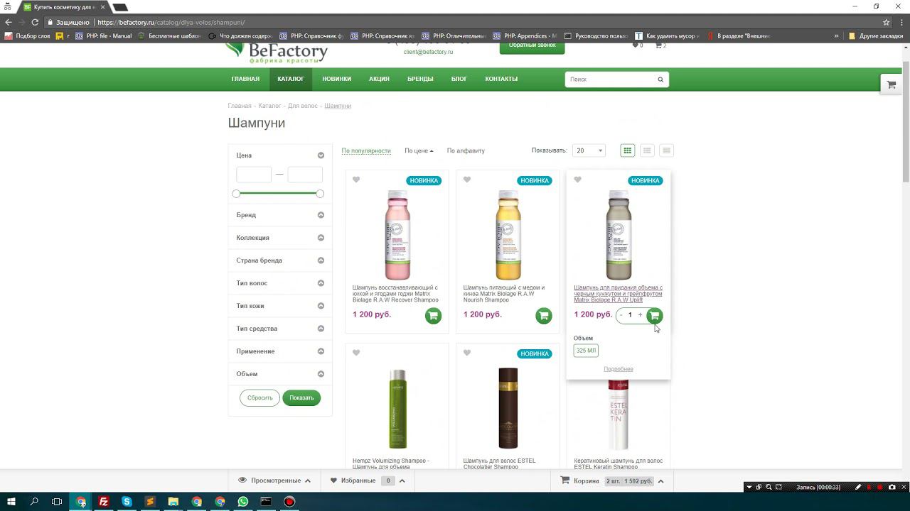The width and height of the screenshot is (910, 511).
Task: Open АКЦИЯ in navigation menu
Action: (x=379, y=79)
